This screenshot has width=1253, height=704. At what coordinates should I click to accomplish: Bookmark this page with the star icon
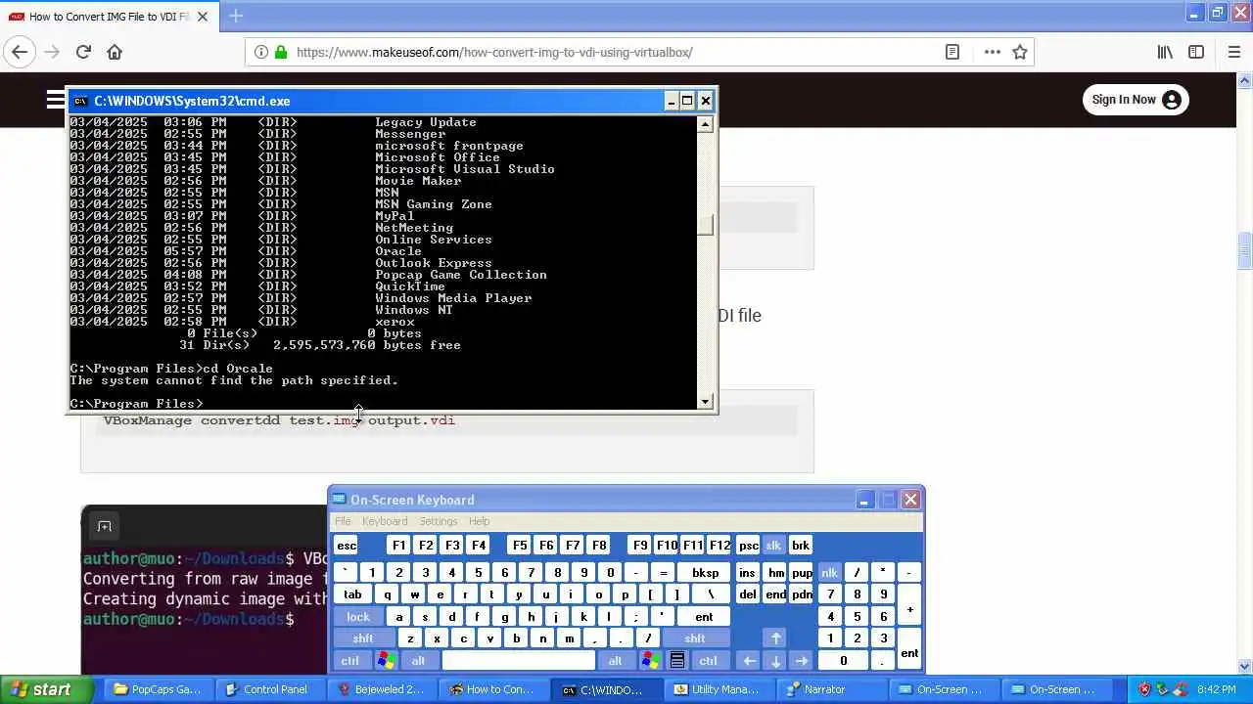click(1020, 52)
